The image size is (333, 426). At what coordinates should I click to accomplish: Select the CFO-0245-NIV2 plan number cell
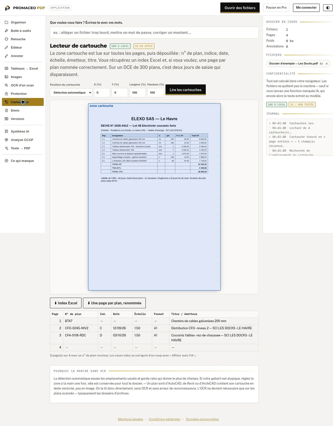[81, 328]
